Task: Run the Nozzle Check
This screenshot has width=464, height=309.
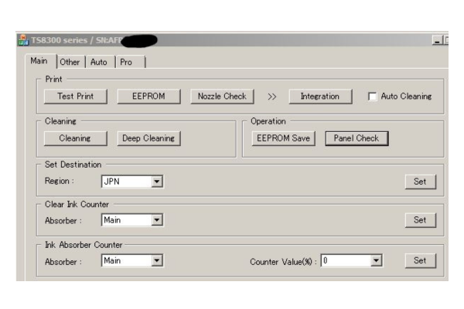Action: 222,97
